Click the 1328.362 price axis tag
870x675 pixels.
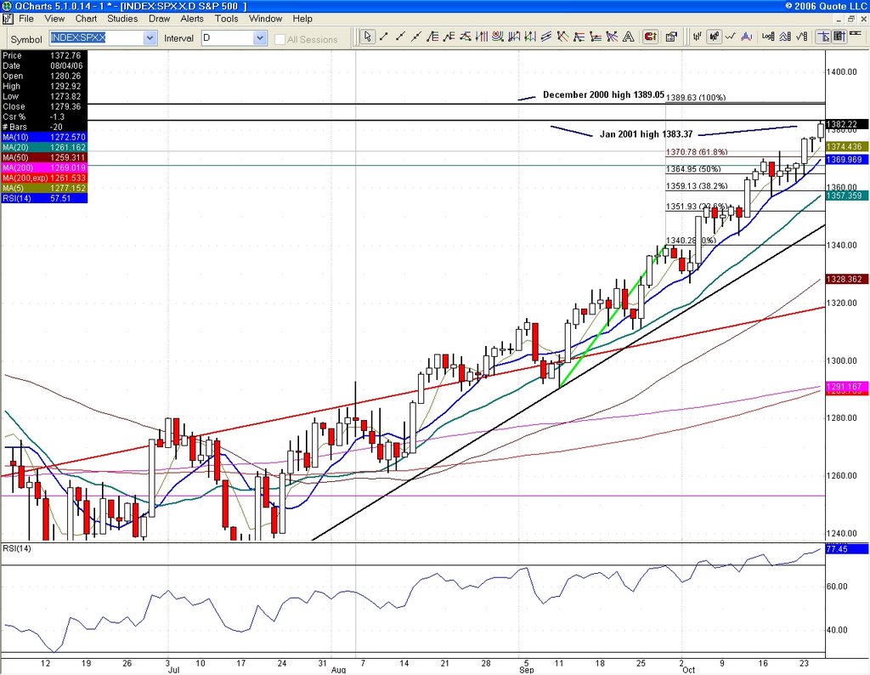pos(847,279)
